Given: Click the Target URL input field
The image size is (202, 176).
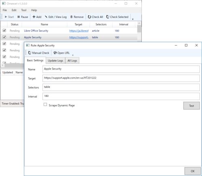Looking at the screenshot, I should 121,78.
